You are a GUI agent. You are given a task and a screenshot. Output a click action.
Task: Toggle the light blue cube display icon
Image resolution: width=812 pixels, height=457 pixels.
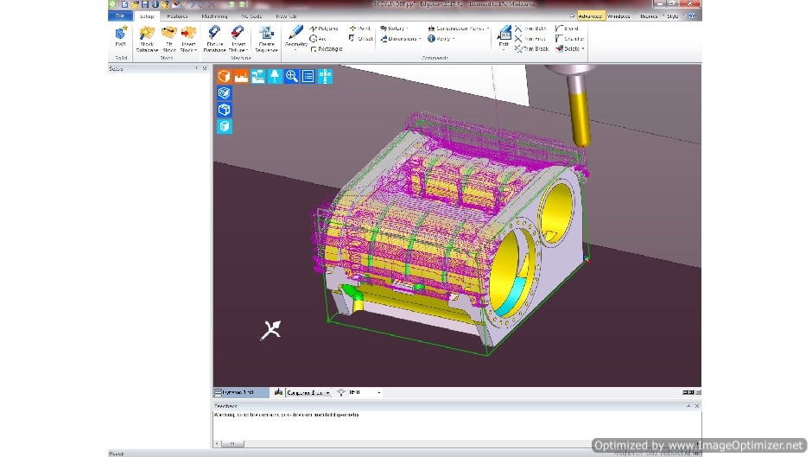[225, 126]
